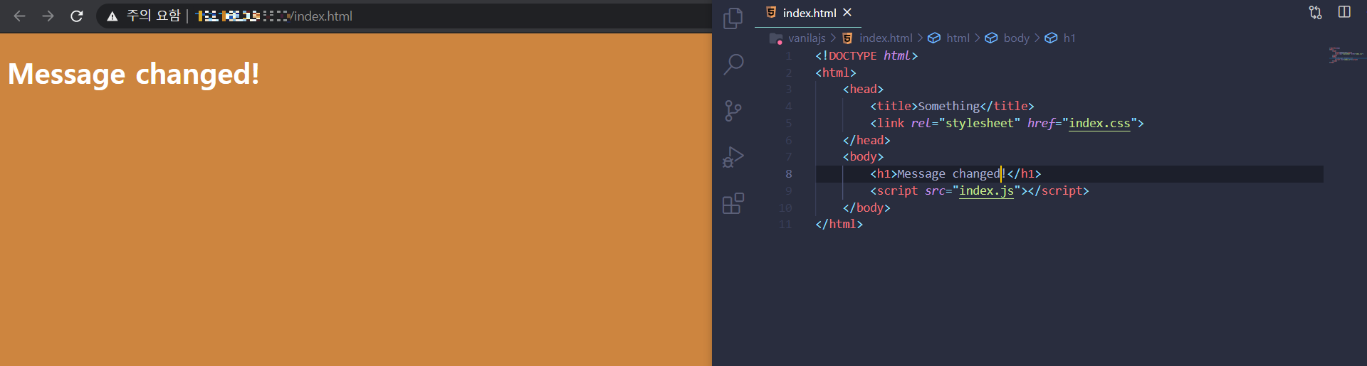Open the Source Control view
This screenshot has width=1367, height=366.
point(733,110)
